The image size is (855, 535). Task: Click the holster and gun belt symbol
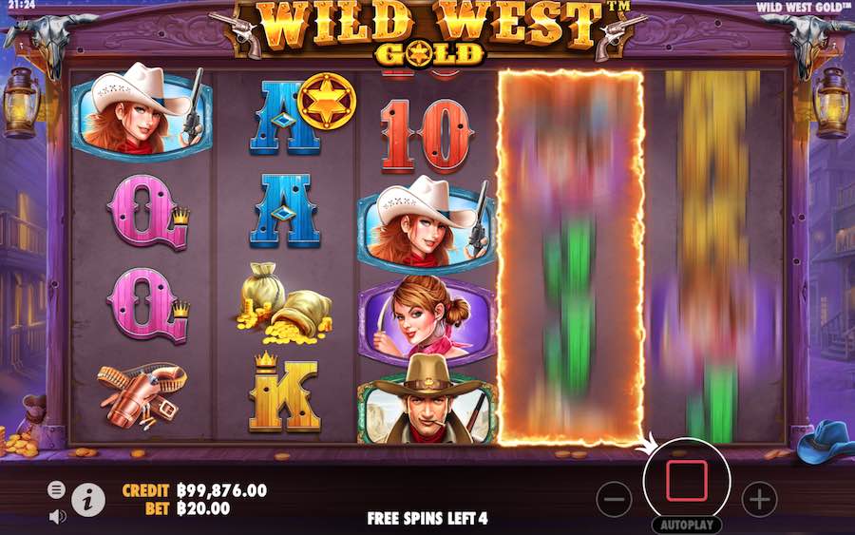point(142,395)
